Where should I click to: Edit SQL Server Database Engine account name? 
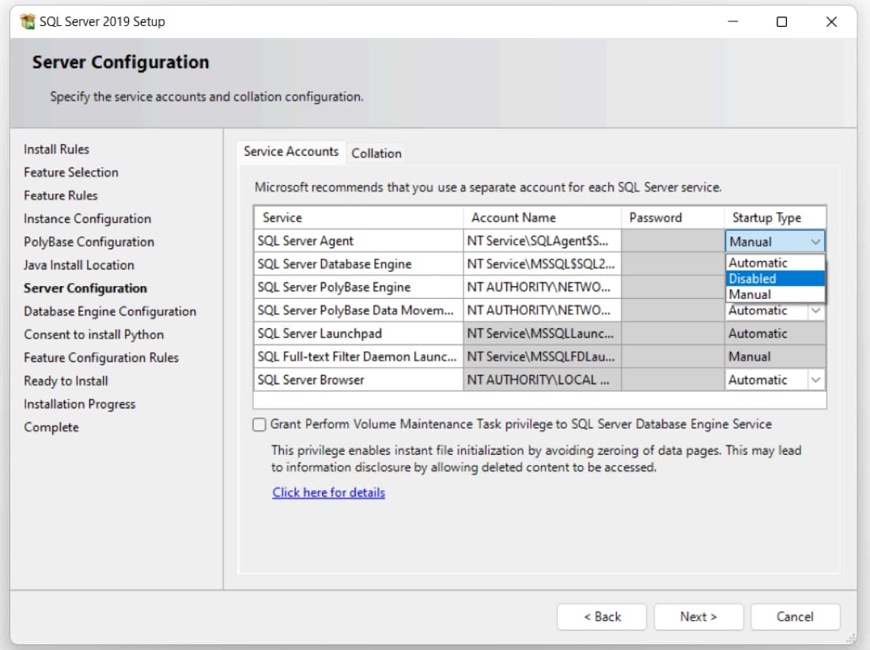(x=541, y=264)
